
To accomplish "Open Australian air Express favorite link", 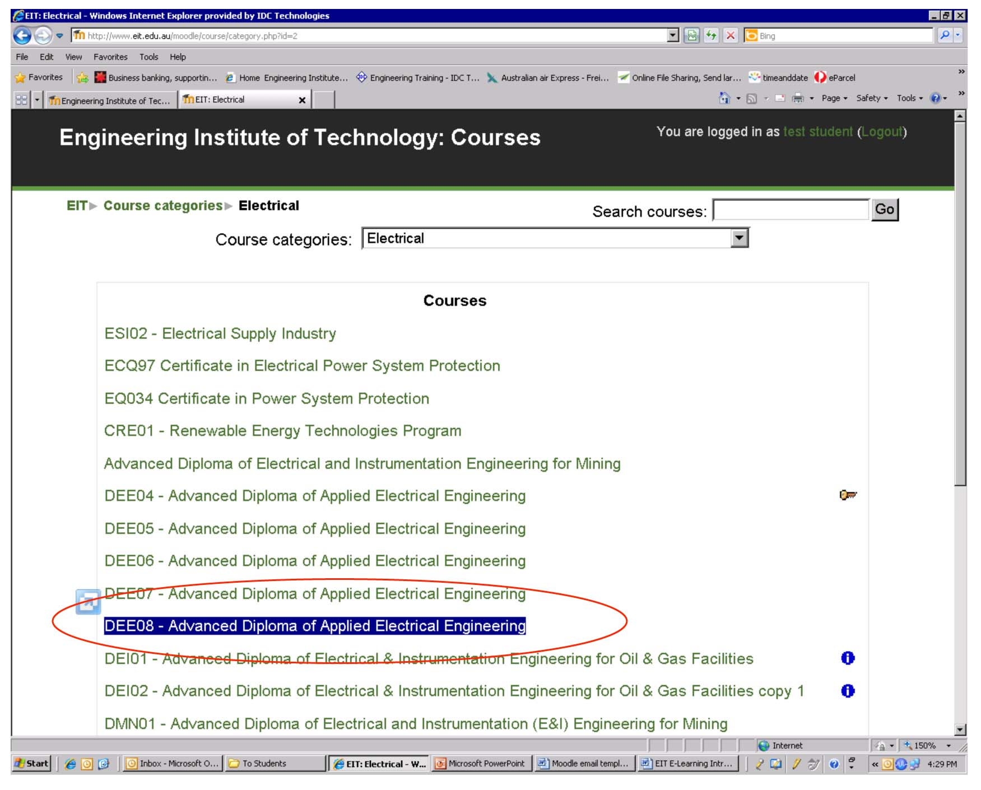I will (x=548, y=78).
